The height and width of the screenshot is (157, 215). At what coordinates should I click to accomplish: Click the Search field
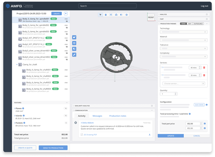(x=107, y=6)
